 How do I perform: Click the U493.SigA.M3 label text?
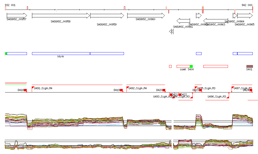pyautogui.click(x=163, y=97)
